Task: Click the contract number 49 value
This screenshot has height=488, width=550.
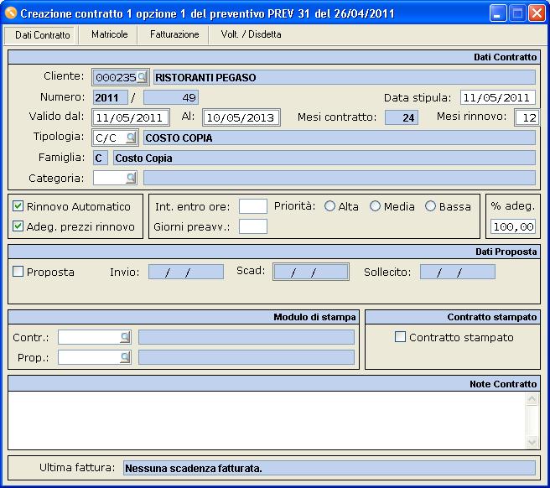Action: pyautogui.click(x=171, y=97)
